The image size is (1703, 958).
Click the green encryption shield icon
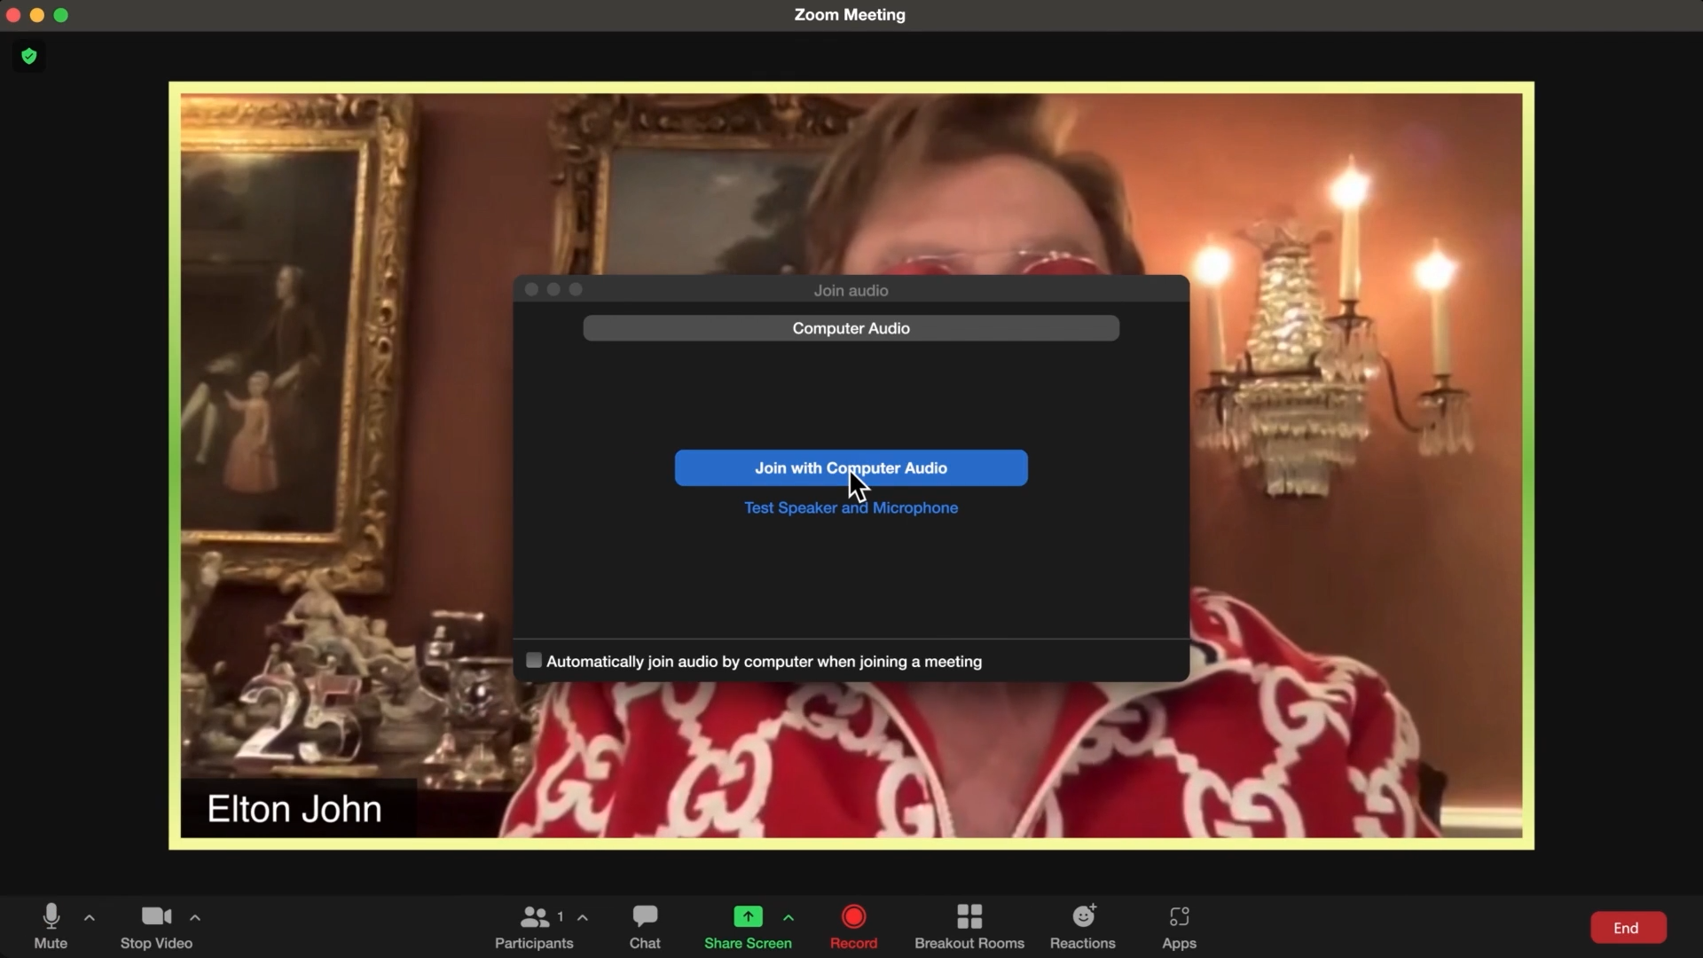click(29, 57)
